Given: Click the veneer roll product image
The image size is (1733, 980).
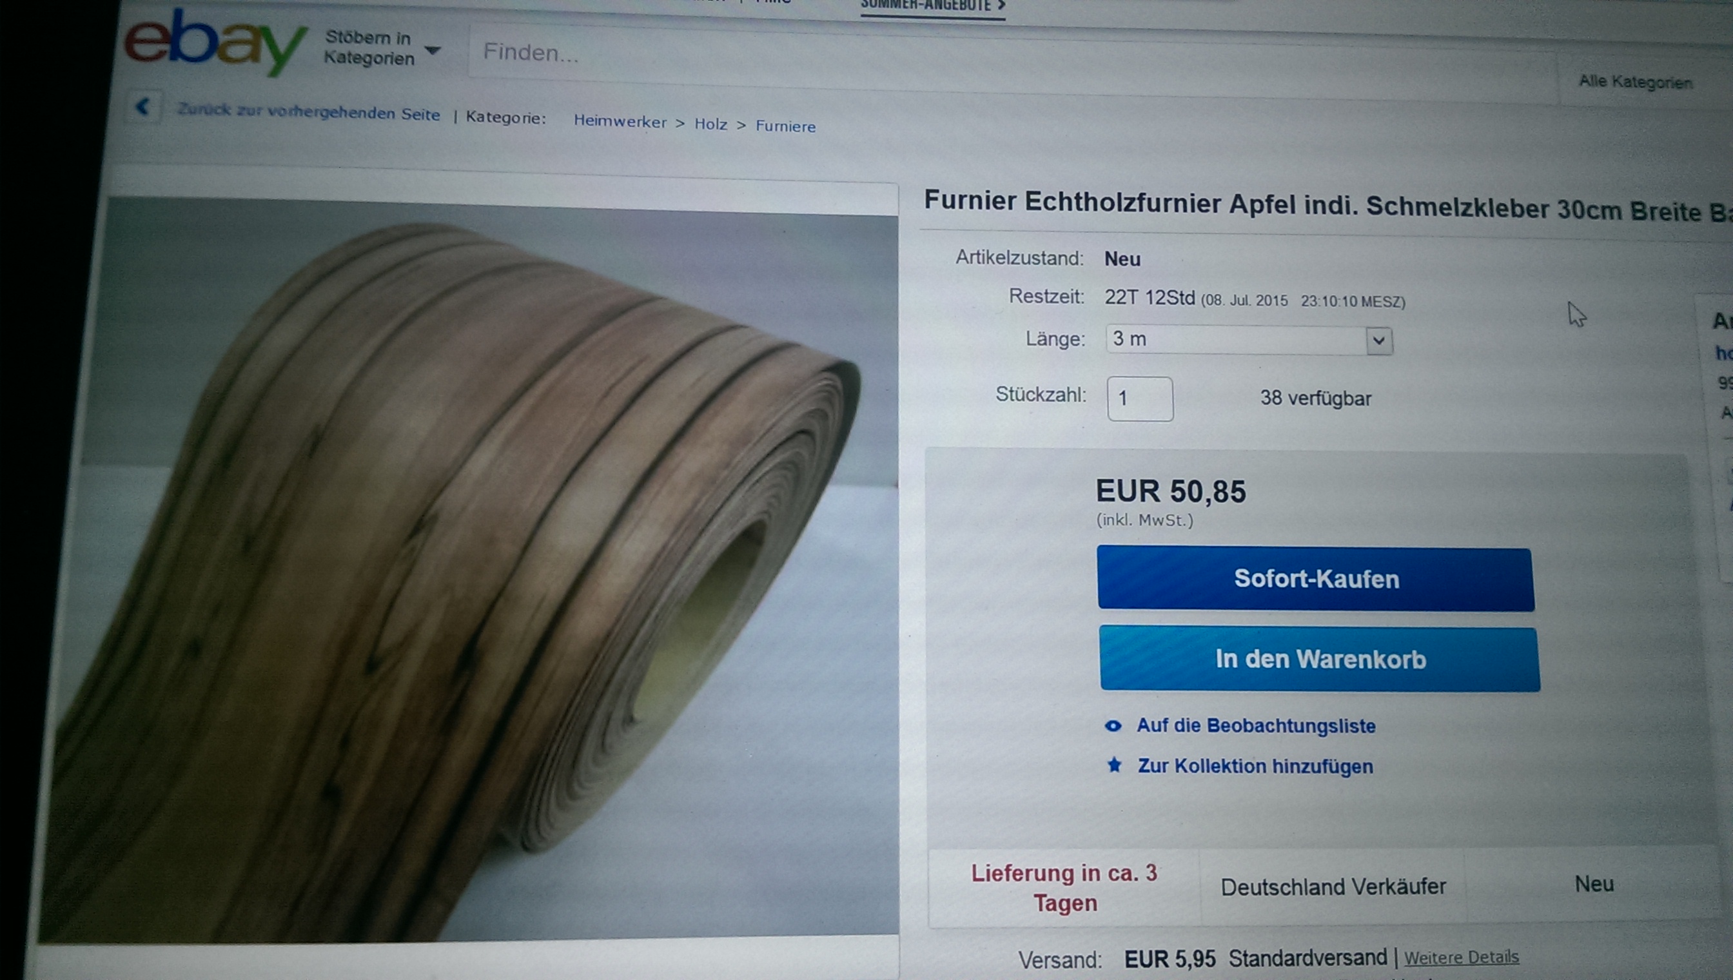Looking at the screenshot, I should pyautogui.click(x=471, y=565).
